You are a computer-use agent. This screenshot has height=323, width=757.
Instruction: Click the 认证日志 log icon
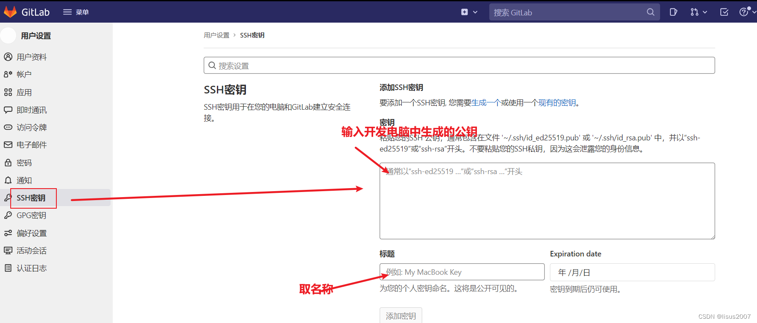(x=8, y=268)
